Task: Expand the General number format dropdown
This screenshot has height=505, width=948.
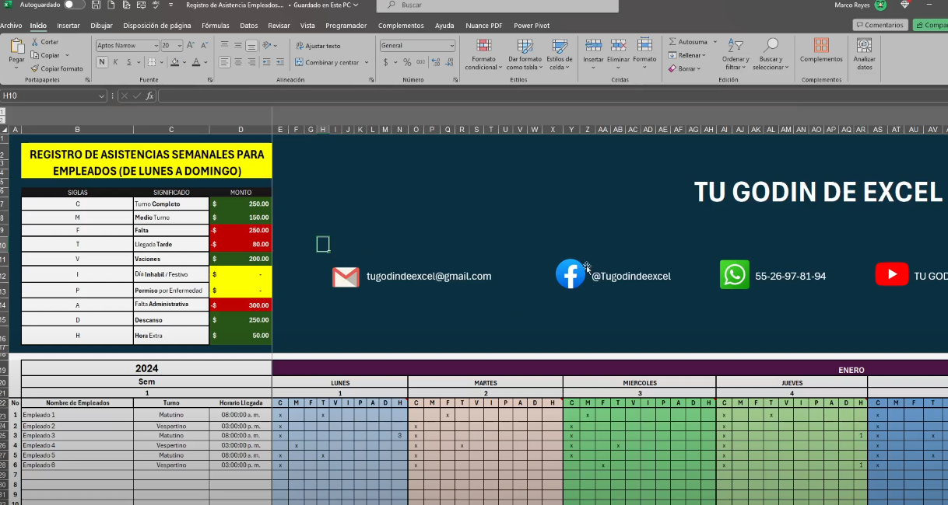Action: tap(451, 46)
